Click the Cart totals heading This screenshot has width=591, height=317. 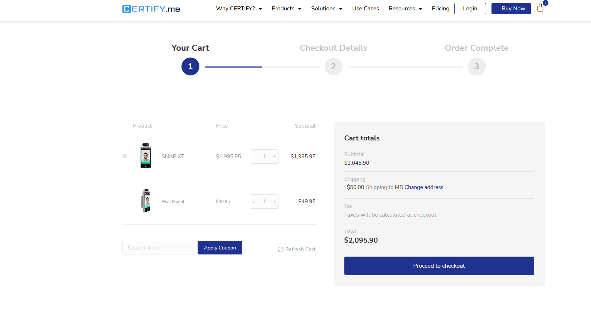point(362,138)
